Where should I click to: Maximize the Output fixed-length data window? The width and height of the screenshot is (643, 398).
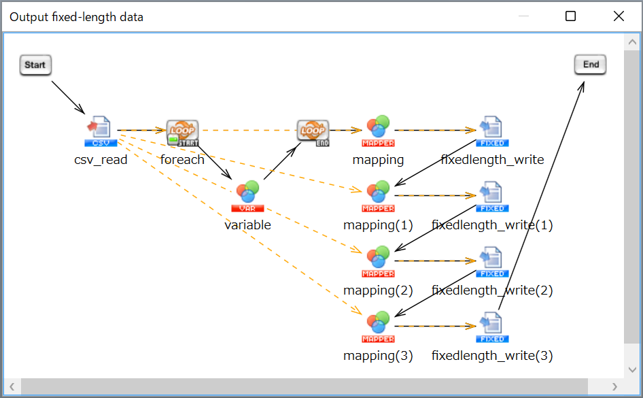tap(570, 16)
